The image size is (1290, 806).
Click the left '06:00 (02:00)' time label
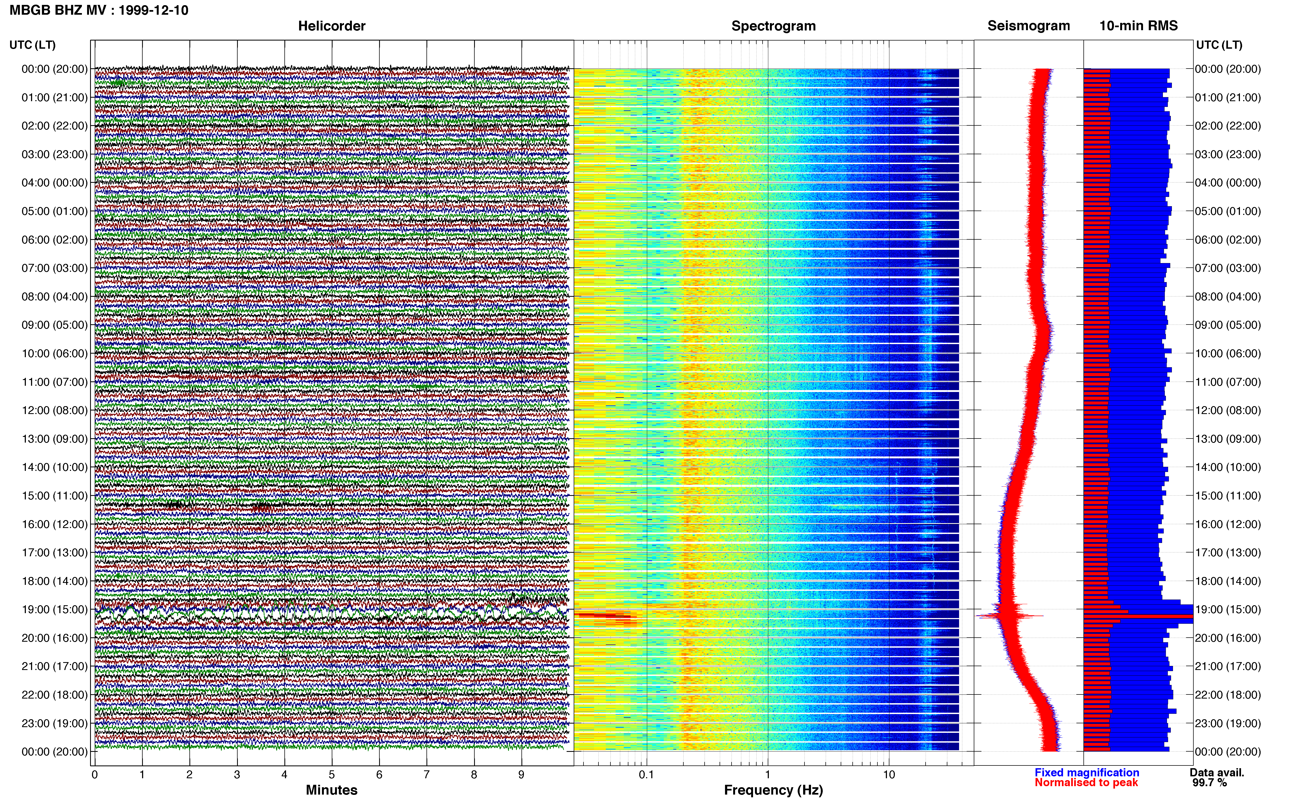tap(54, 239)
